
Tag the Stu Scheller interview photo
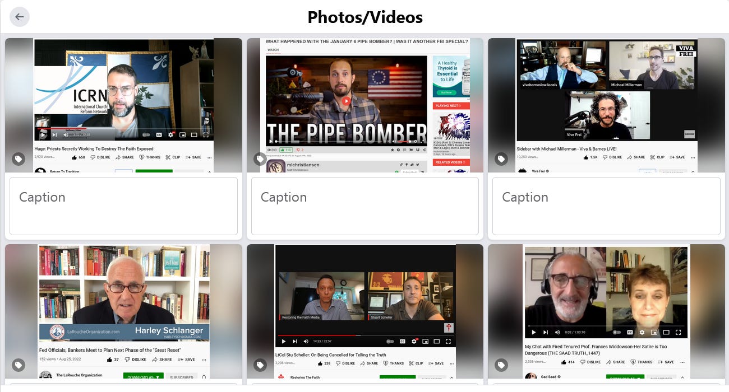tap(260, 365)
